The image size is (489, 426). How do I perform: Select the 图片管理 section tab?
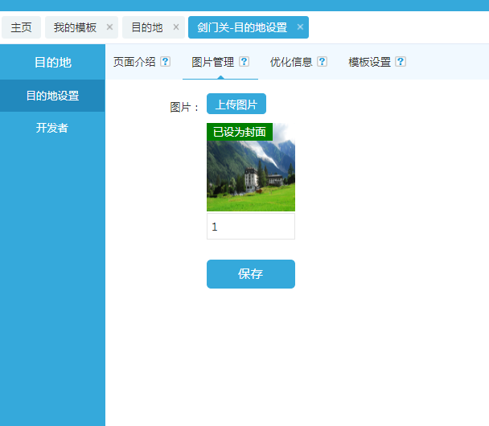pyautogui.click(x=212, y=62)
